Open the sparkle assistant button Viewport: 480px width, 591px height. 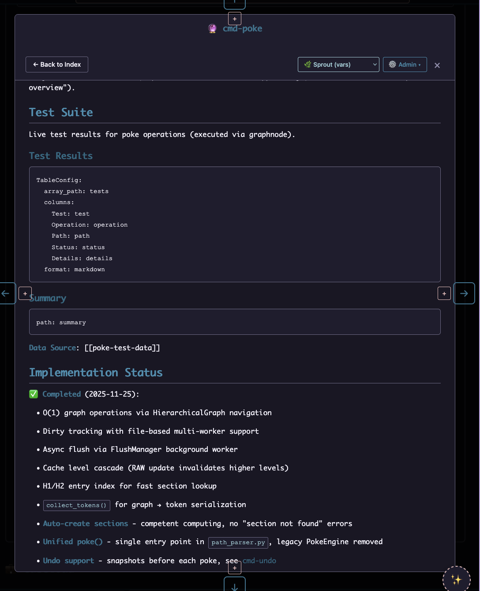[x=456, y=579]
